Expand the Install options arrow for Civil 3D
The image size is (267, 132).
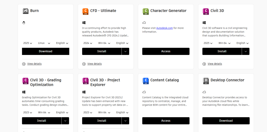pos(246,51)
